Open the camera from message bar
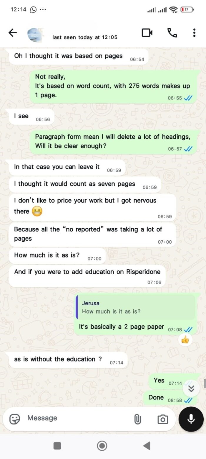This screenshot has height=459, width=206. tap(162, 419)
